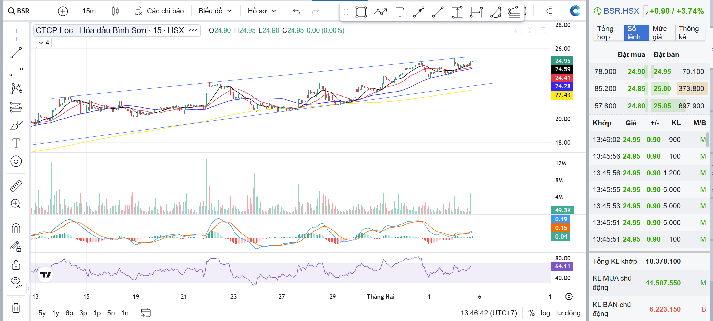Select the brush drawing tool
Screen dimensions: 713x321
(x=16, y=125)
